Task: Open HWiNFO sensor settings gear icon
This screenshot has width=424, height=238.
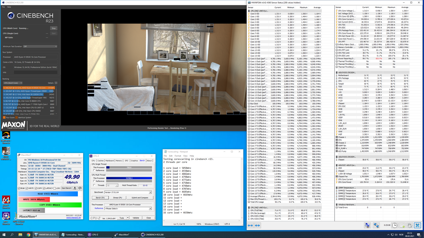Action: [x=410, y=225]
